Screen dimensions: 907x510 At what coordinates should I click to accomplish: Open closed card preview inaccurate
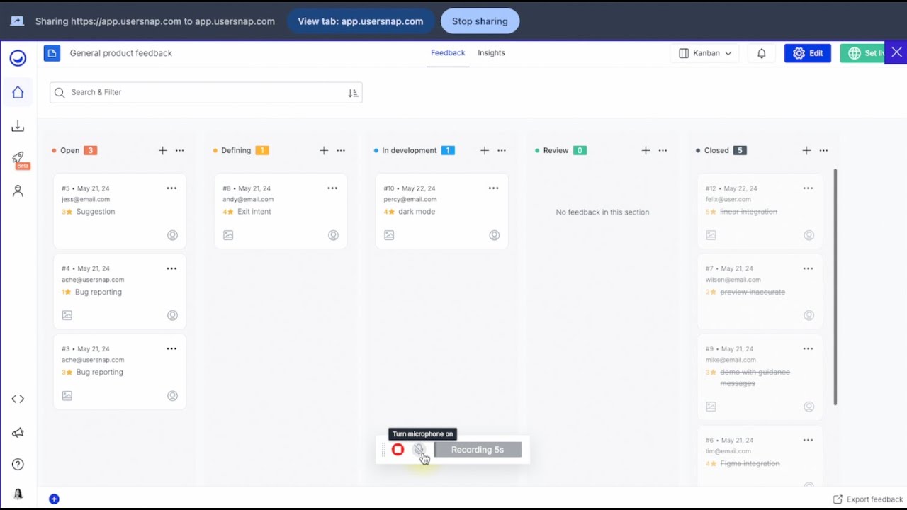coord(753,292)
